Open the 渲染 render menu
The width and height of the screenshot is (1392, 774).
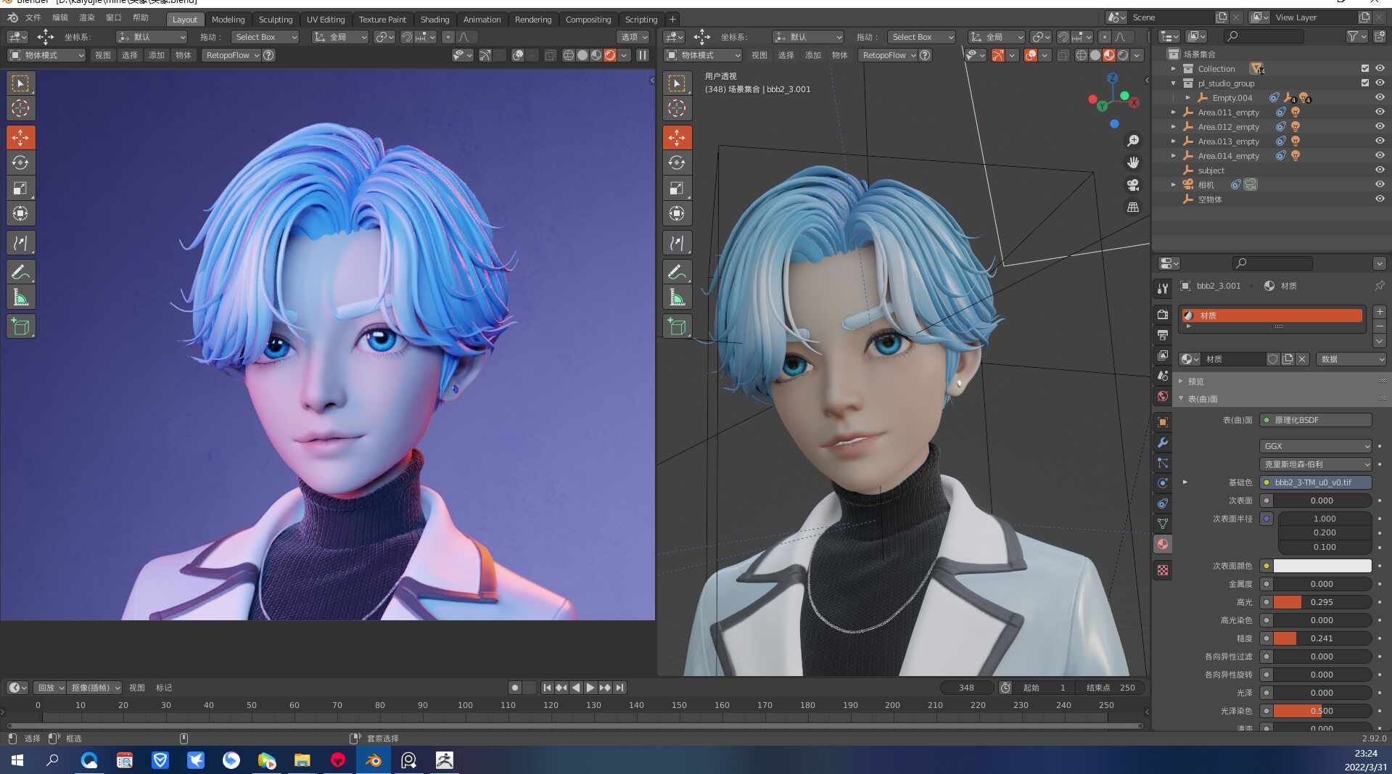tap(86, 17)
